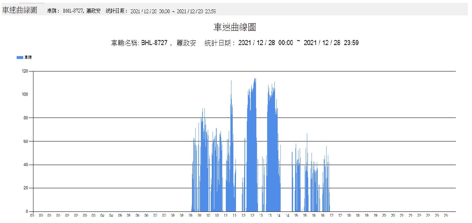Screen dimensions: 472x223
Task: Click the centered 車速曲線圖 chart title
Action: 234,27
